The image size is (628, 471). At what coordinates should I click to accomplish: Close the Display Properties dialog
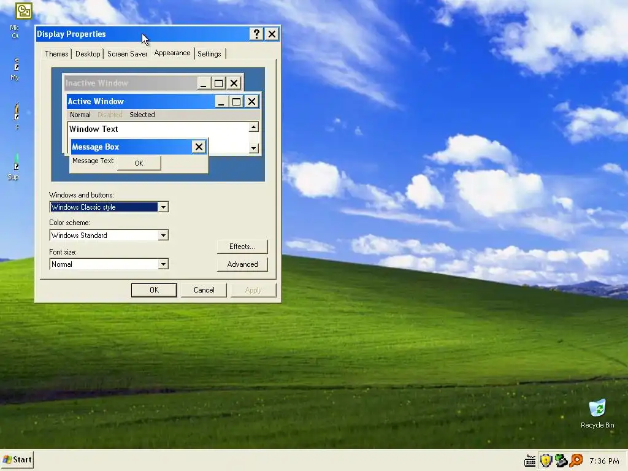coord(272,34)
